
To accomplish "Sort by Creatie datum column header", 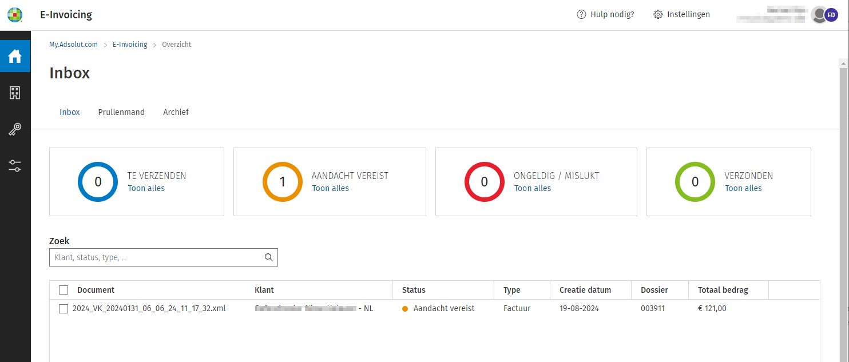I will pos(585,290).
